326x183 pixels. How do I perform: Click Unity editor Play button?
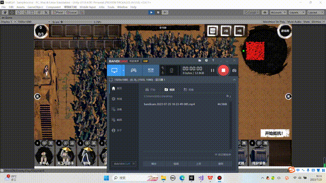tap(151, 12)
